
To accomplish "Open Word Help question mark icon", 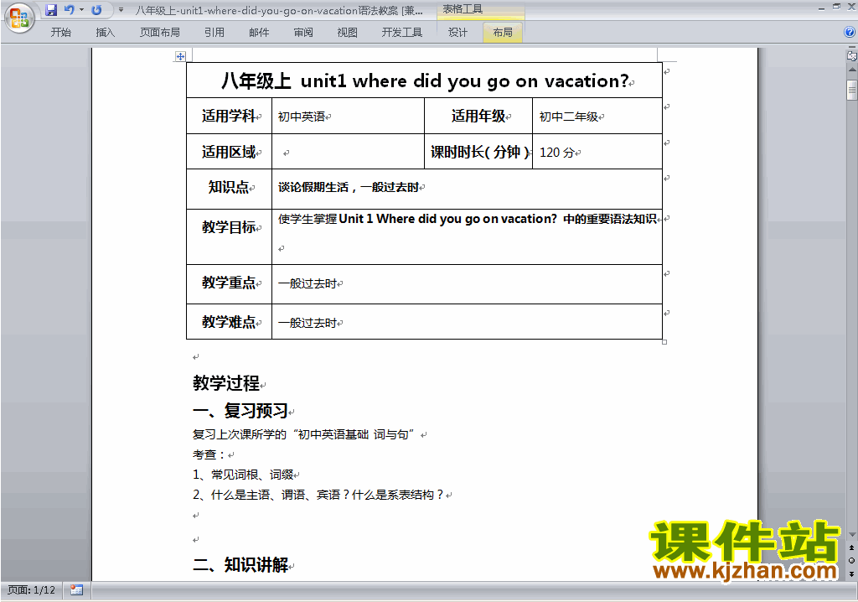I will point(850,33).
